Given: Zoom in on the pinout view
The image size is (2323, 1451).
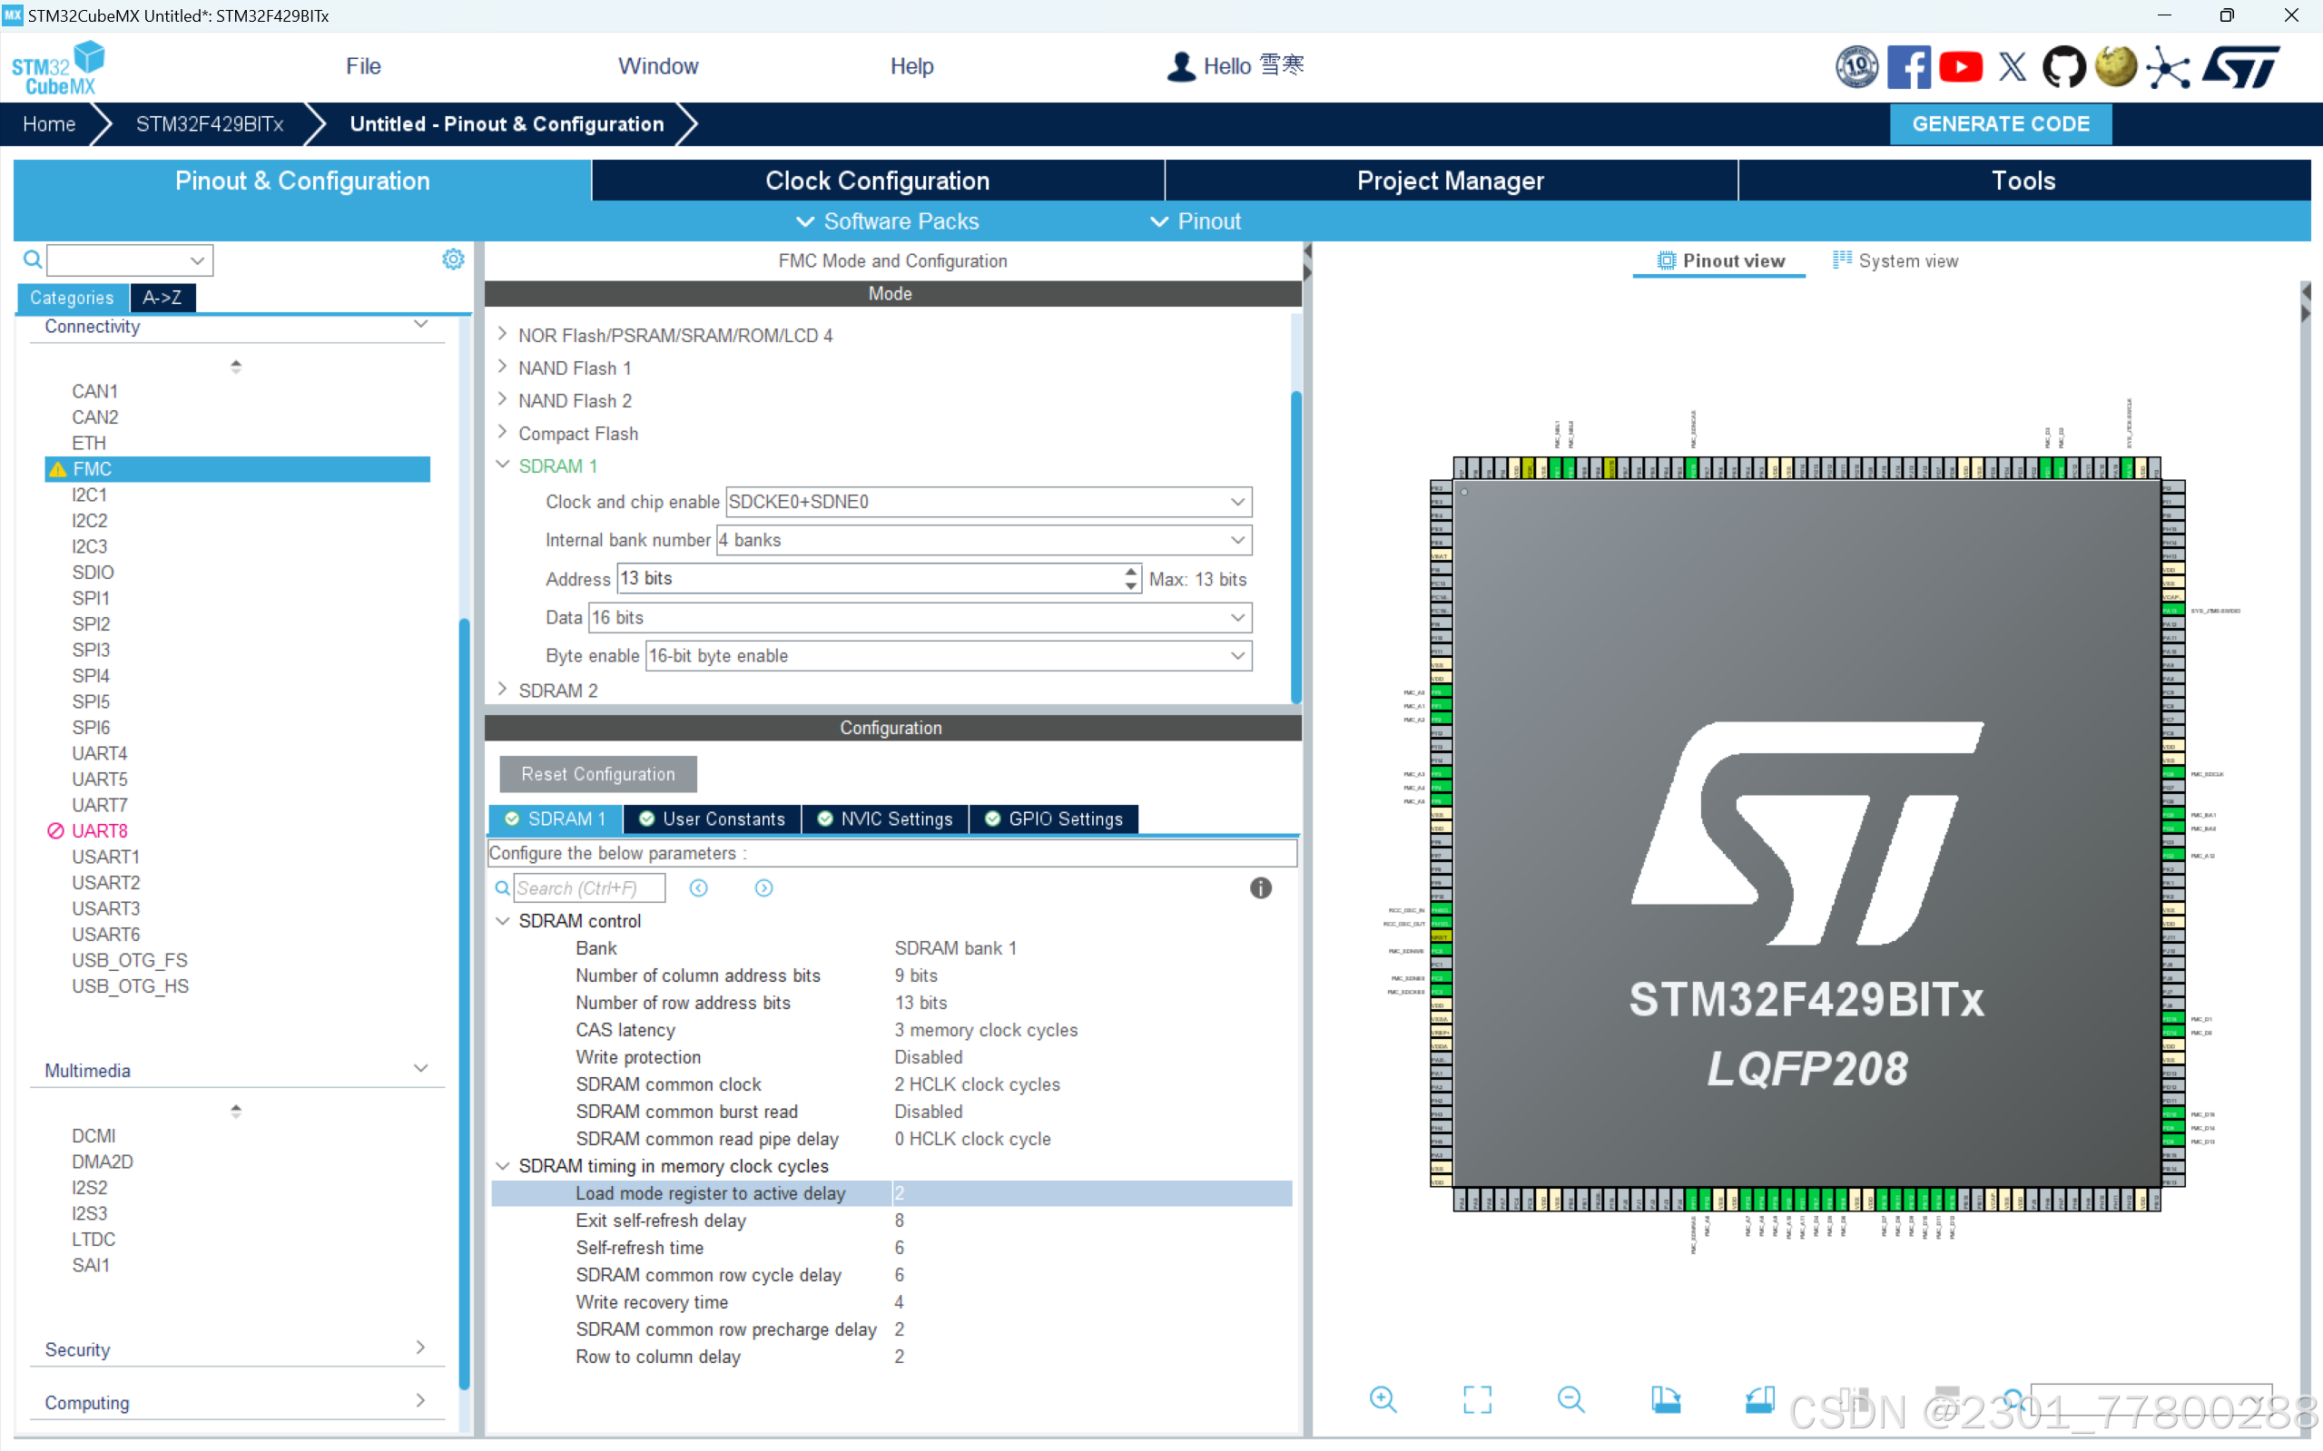Looking at the screenshot, I should [x=1383, y=1399].
